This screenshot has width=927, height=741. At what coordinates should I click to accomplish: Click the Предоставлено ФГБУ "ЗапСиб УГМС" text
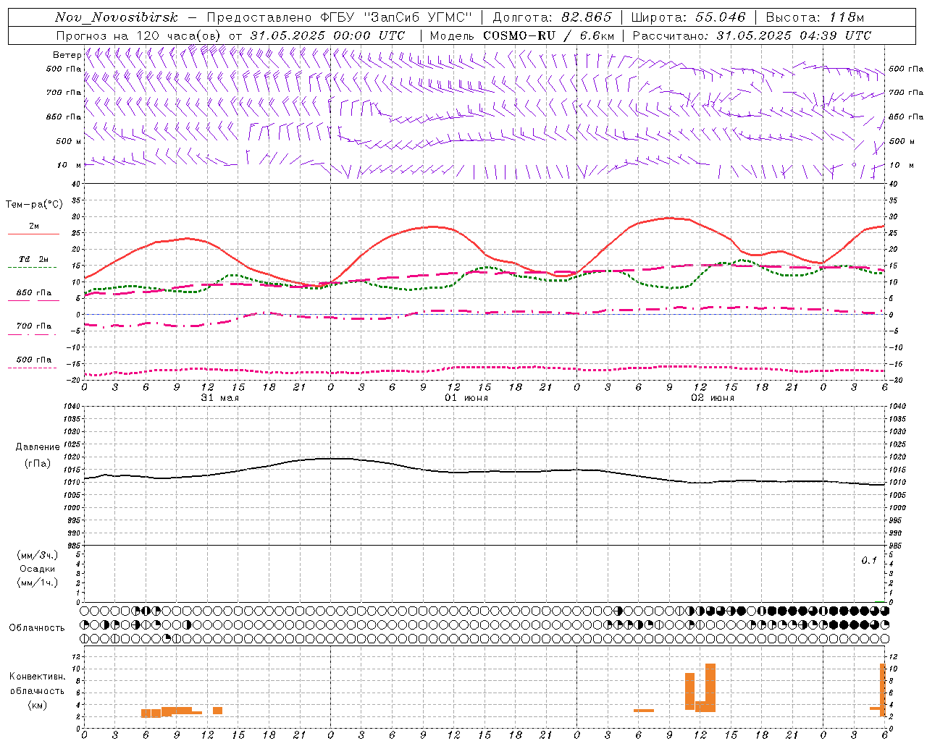tap(338, 17)
